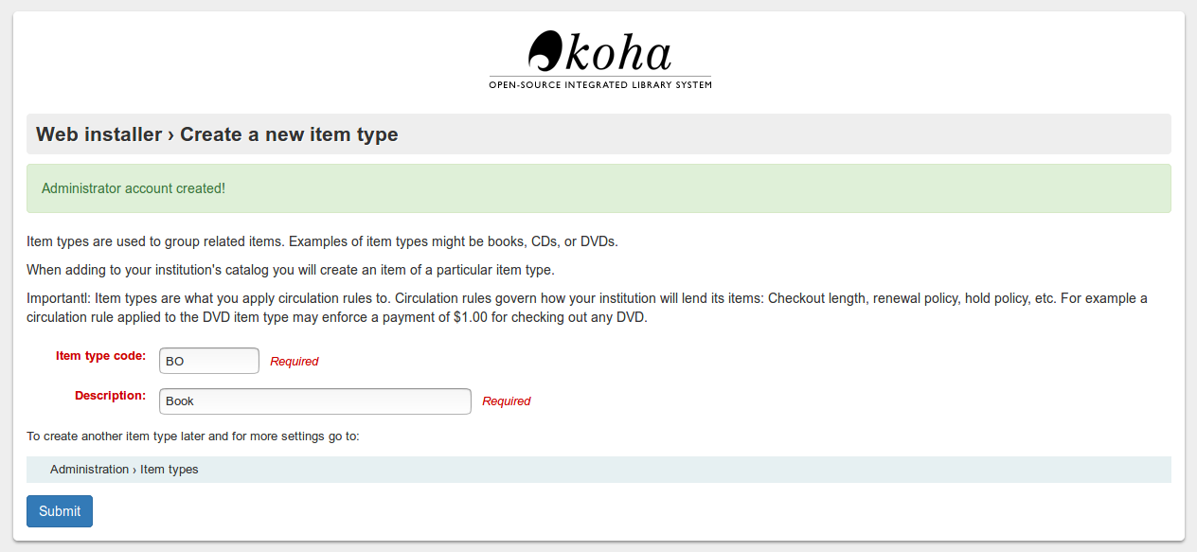Click 'Item types' in the settings path
The width and height of the screenshot is (1197, 552).
click(x=170, y=470)
